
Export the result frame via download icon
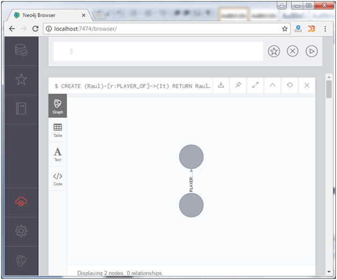coord(221,85)
